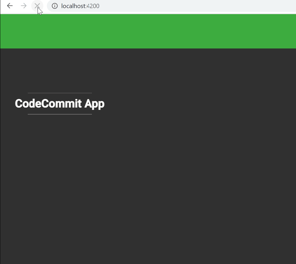
Task: Click the word CodeCommit in the title
Action: pyautogui.click(x=48, y=104)
